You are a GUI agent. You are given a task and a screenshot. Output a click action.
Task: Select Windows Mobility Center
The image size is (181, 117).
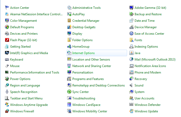coord(90,111)
